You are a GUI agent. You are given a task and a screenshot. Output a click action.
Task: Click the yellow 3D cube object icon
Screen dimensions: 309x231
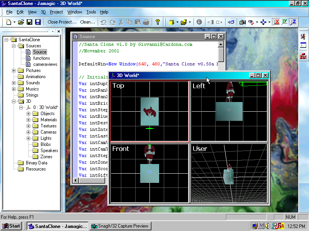tap(171, 22)
